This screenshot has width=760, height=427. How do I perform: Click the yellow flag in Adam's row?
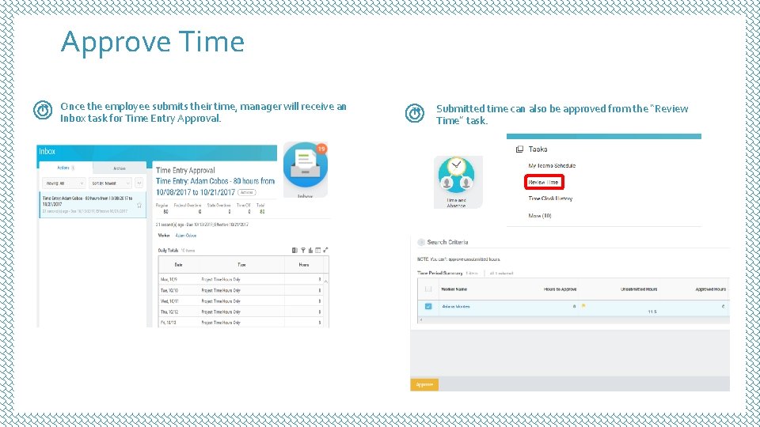pos(583,306)
